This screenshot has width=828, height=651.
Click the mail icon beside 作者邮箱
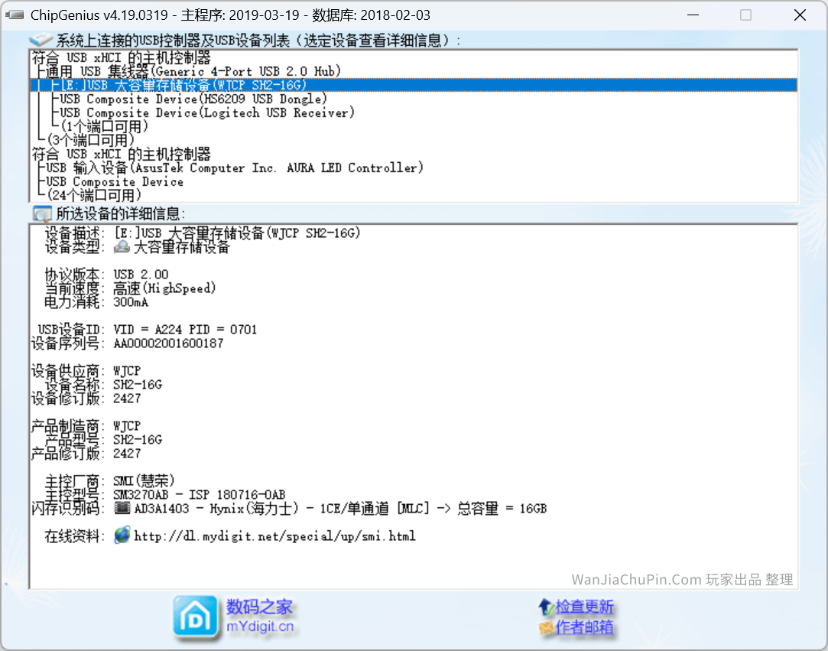pyautogui.click(x=546, y=628)
